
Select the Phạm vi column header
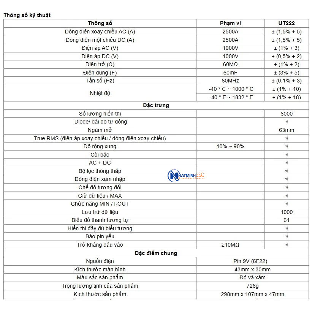pyautogui.click(x=230, y=23)
